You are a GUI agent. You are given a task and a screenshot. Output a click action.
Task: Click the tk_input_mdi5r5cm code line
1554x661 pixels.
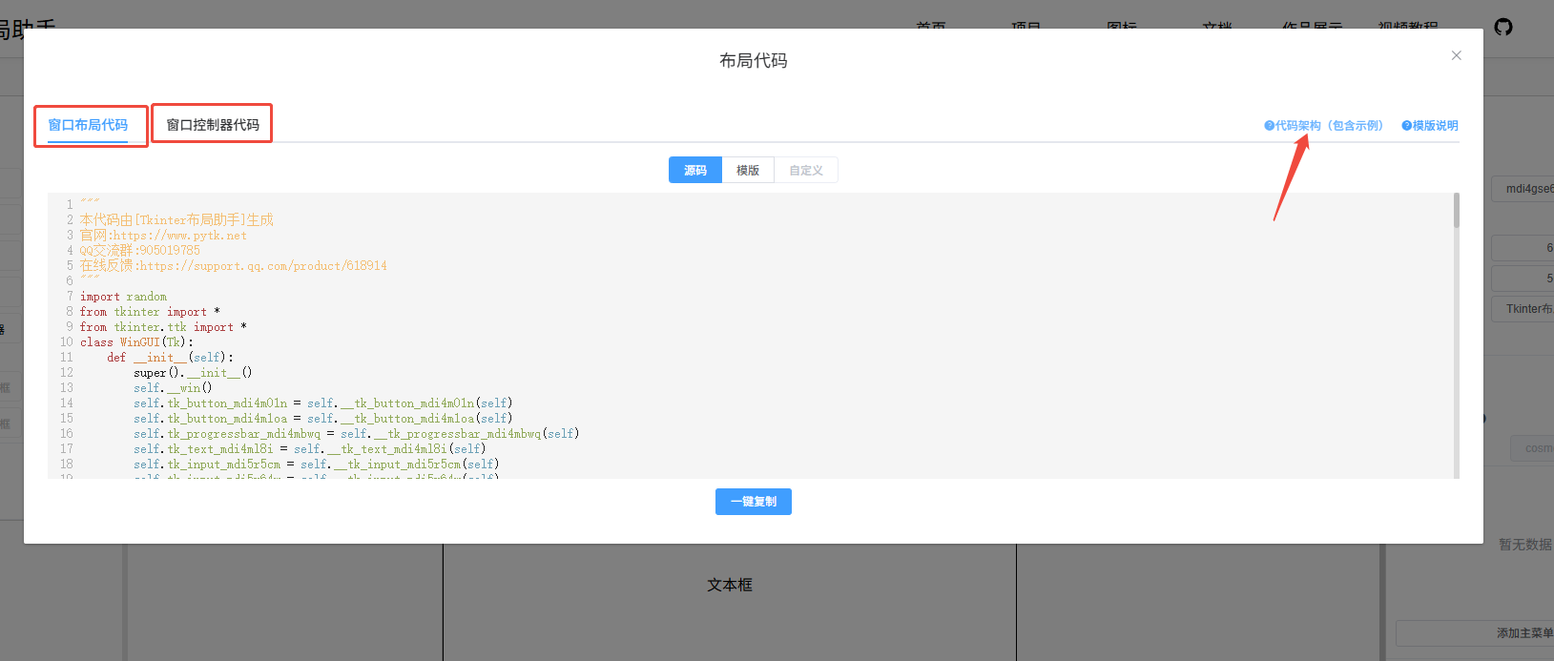click(x=316, y=465)
